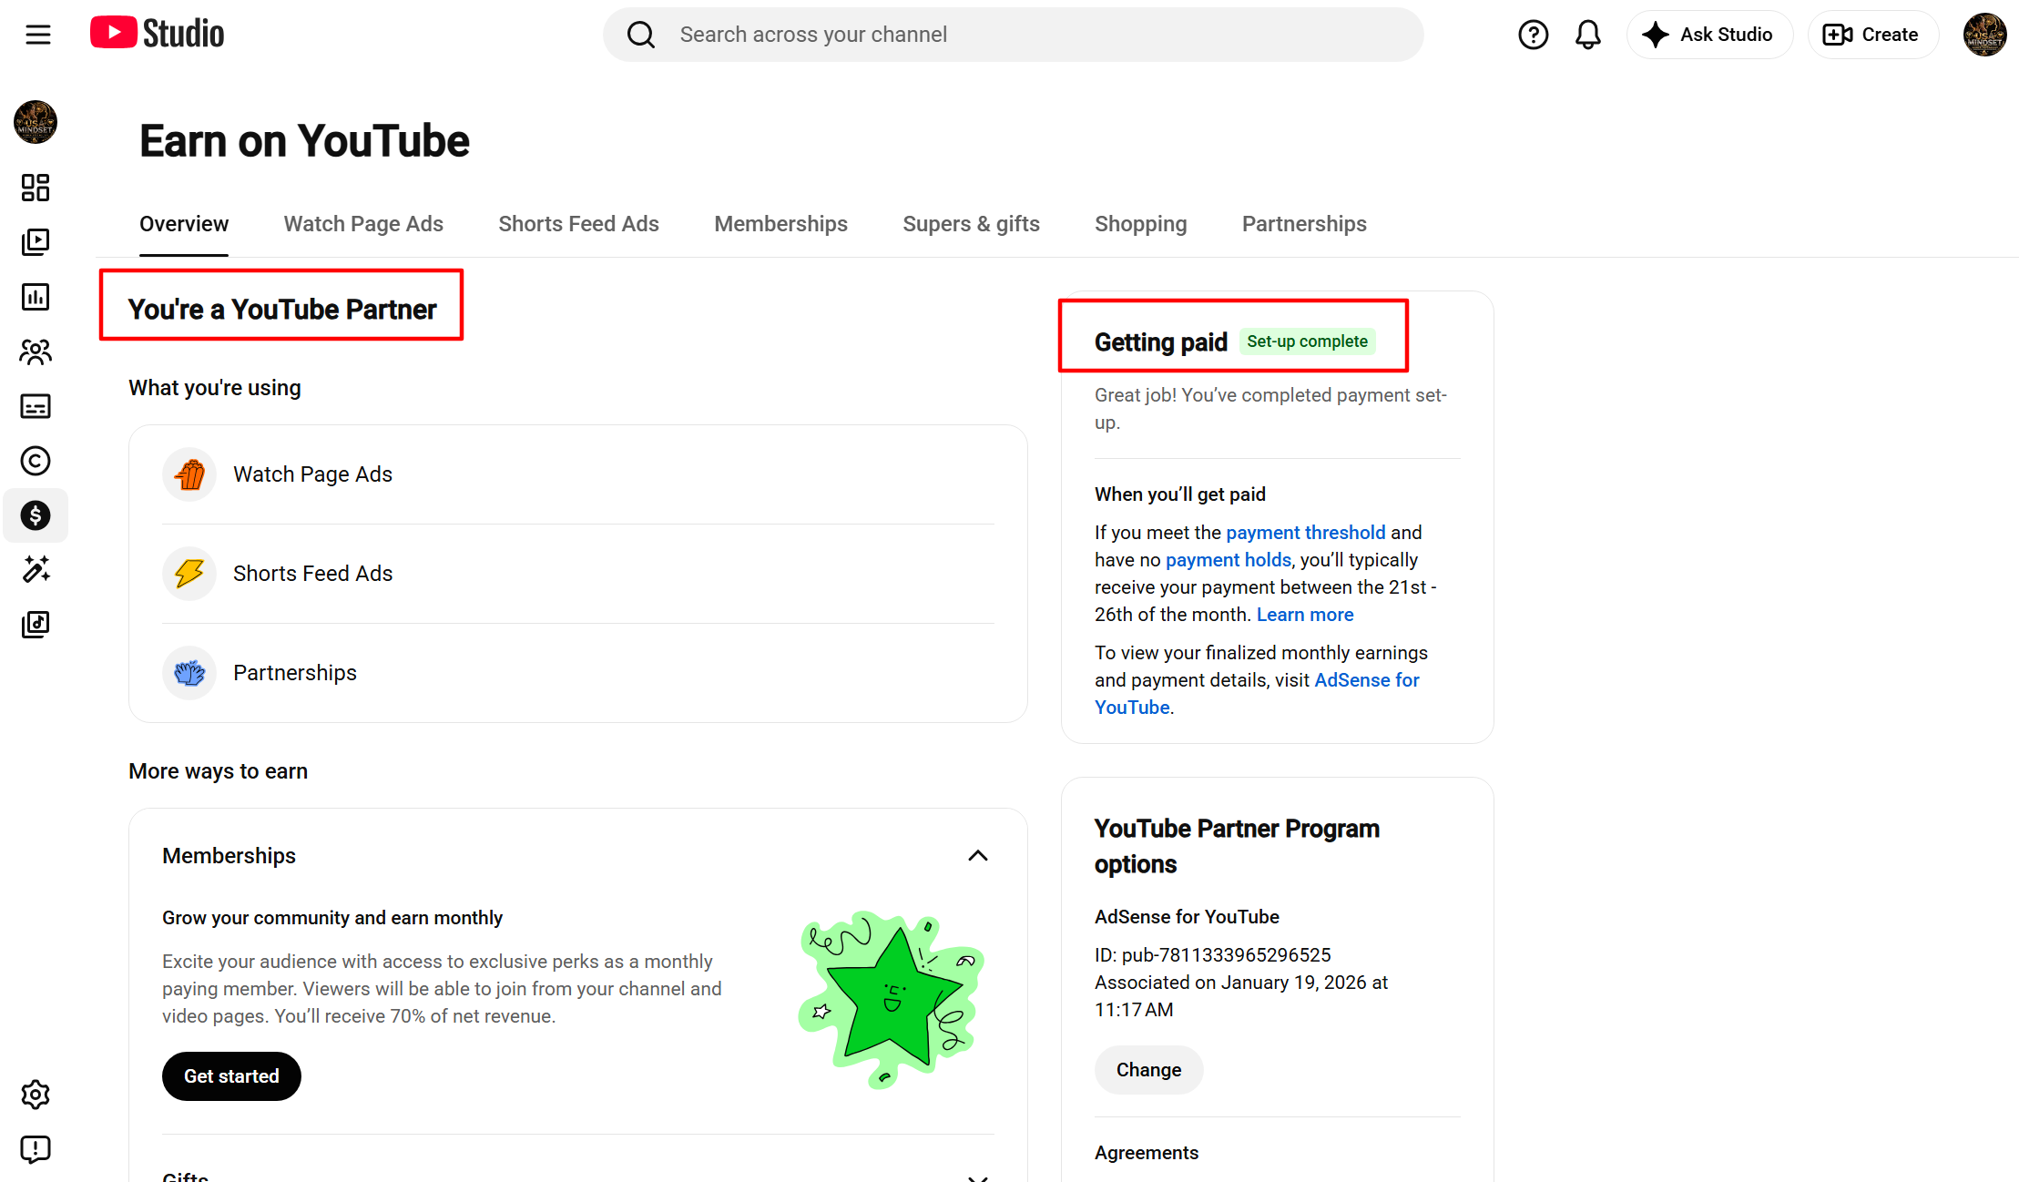Open the help question mark icon
This screenshot has height=1182, width=2019.
[1534, 35]
